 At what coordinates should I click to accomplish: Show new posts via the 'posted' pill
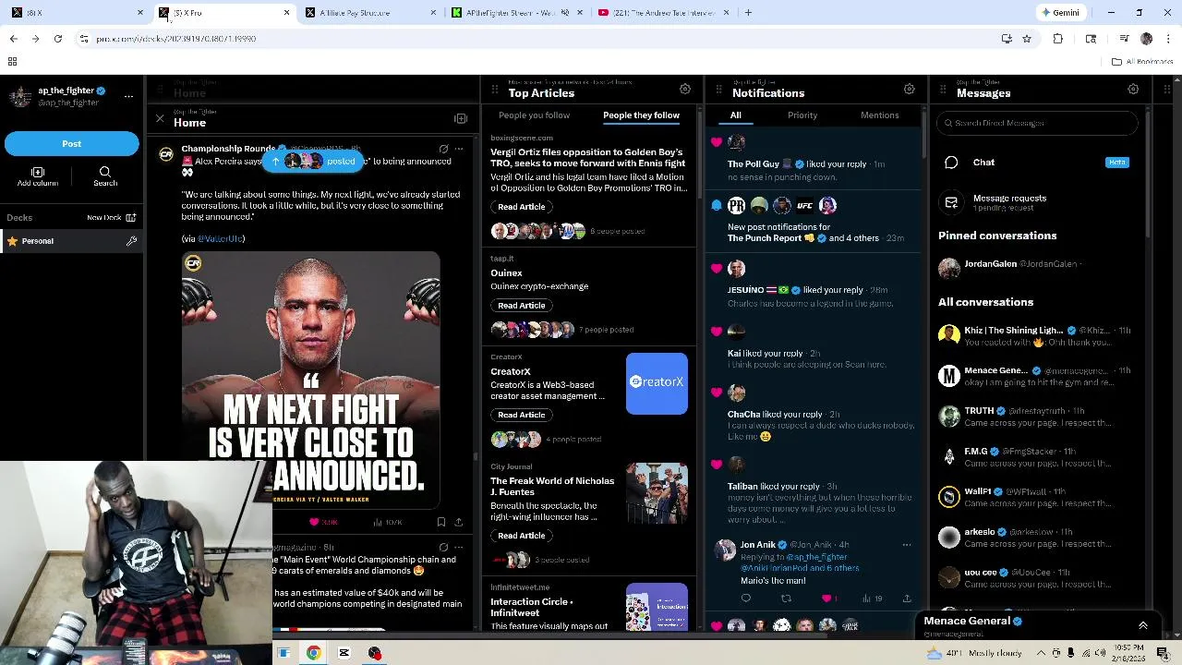pyautogui.click(x=314, y=161)
